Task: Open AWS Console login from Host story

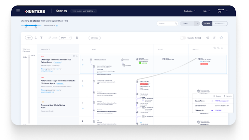Action: click(58, 82)
